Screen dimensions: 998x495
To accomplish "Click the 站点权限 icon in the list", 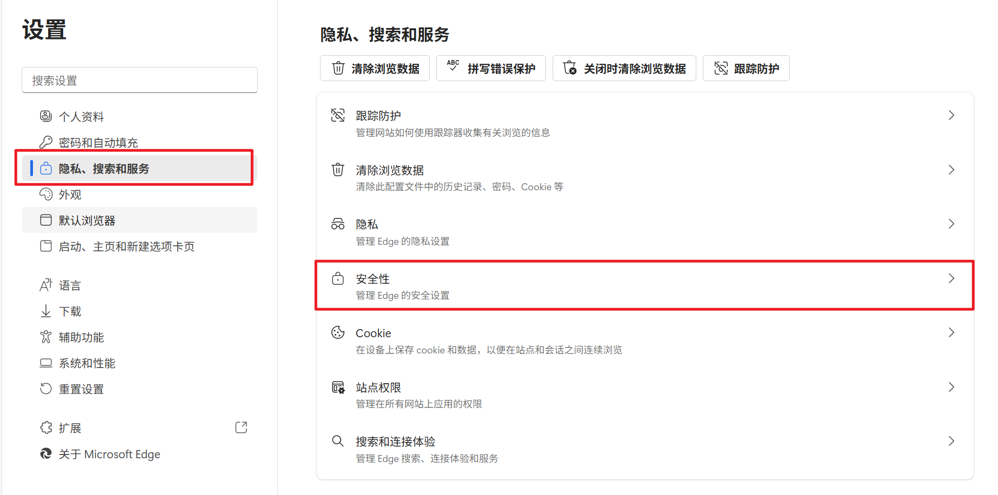I will tap(338, 387).
